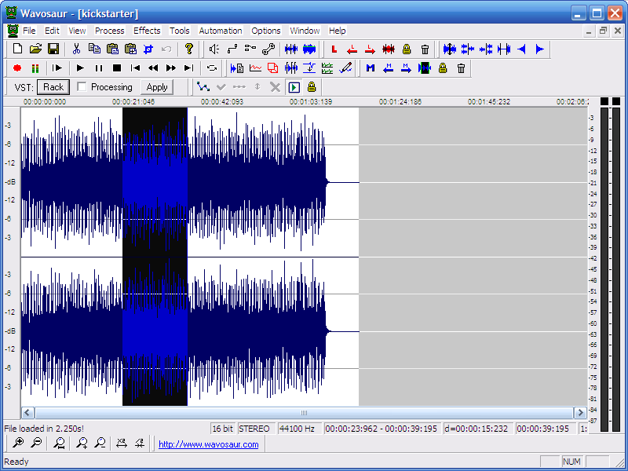Click the trash icon in the marker toolbar
This screenshot has width=628, height=471.
(461, 68)
